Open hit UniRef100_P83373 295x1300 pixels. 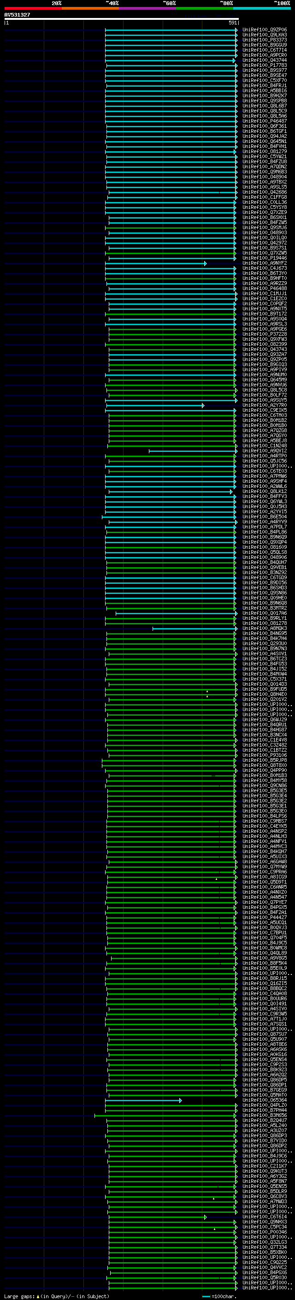(x=265, y=40)
